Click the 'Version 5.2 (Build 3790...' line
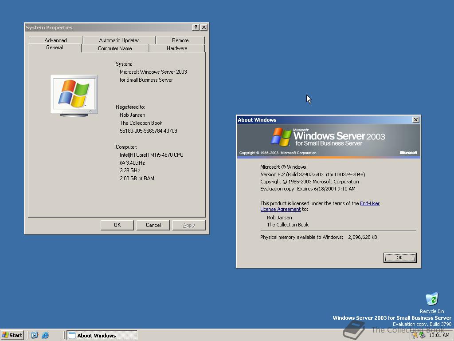This screenshot has width=454, height=341. coord(313,174)
